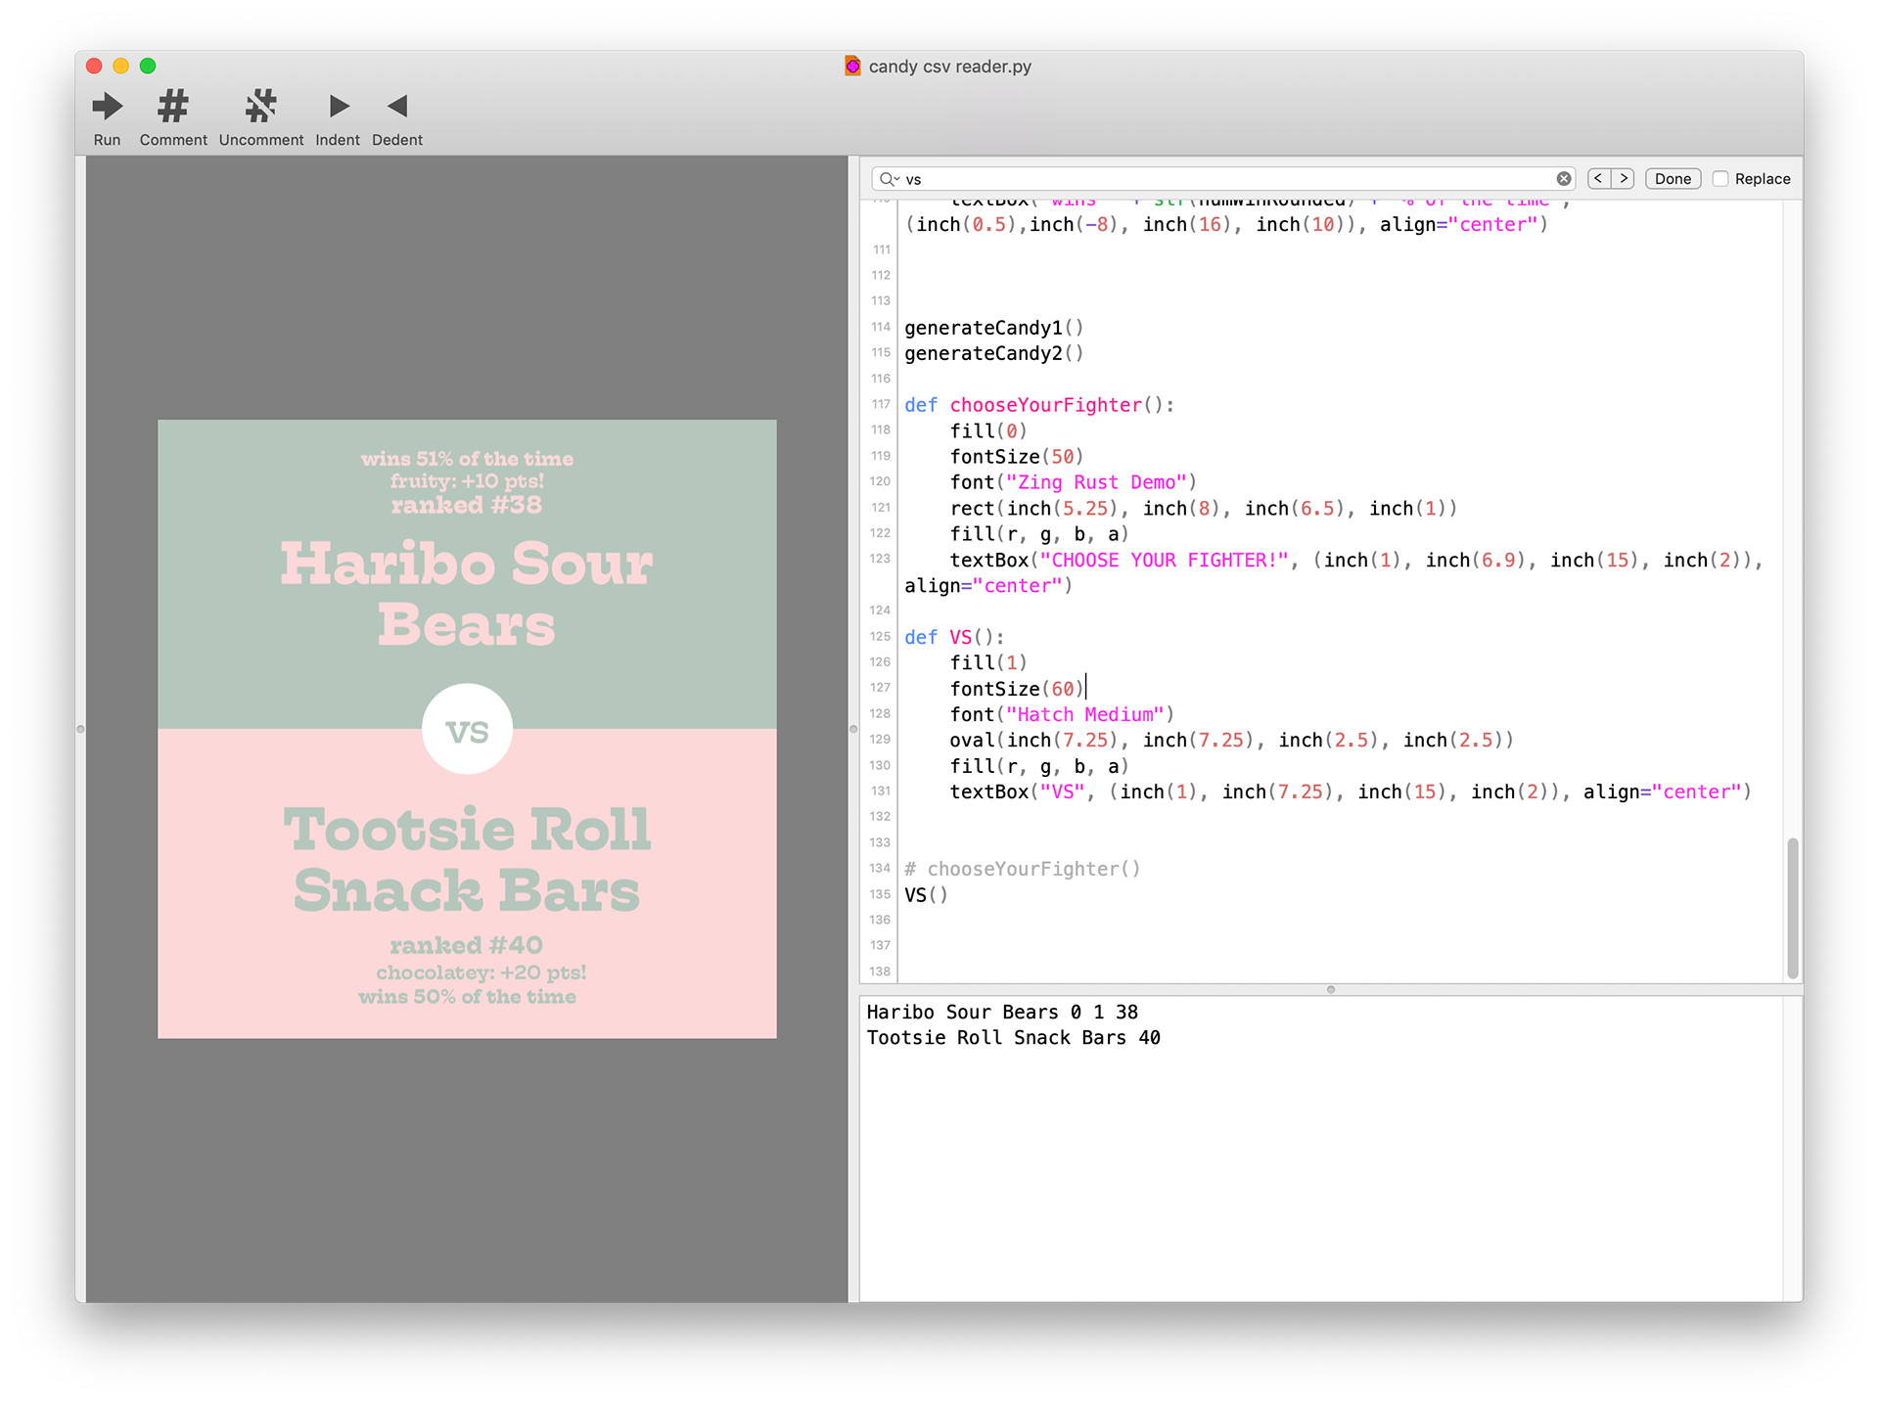The image size is (1879, 1402).
Task: Click the Indent right-triangle icon
Action: coord(339,106)
